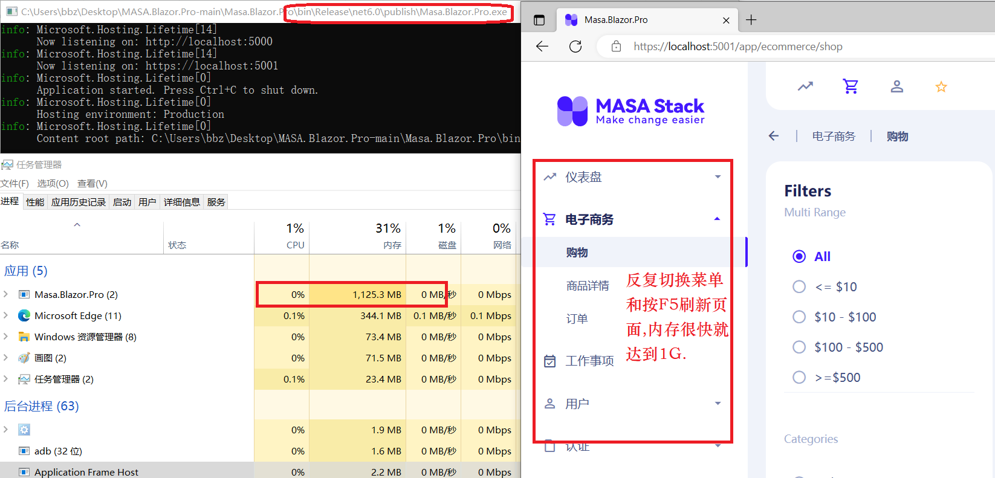Sort processes by 内存 column
The height and width of the screenshot is (478, 995).
[x=357, y=237]
